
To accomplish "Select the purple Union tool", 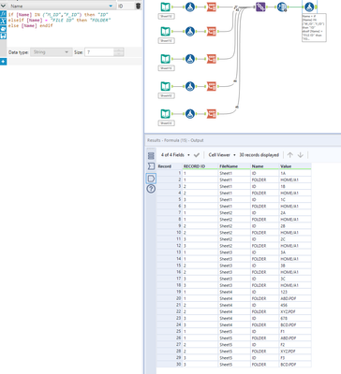I will coord(260,7).
